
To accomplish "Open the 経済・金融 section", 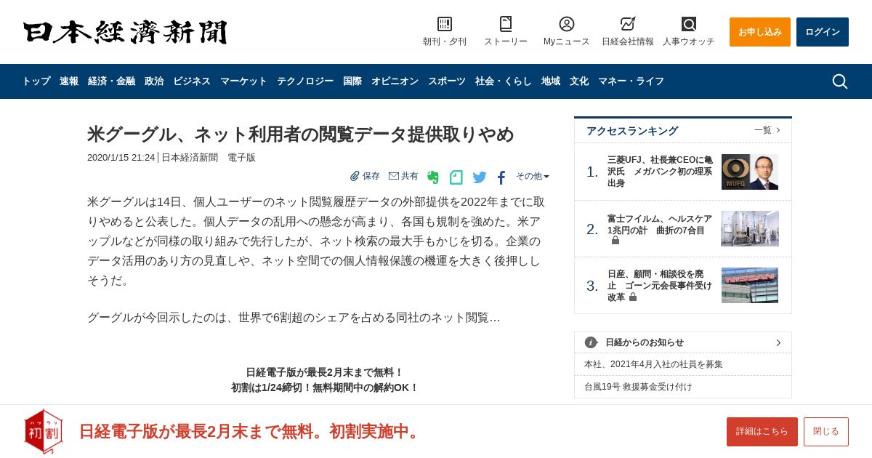I will pos(111,81).
